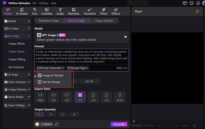Expand the Stock Media section

17,97
